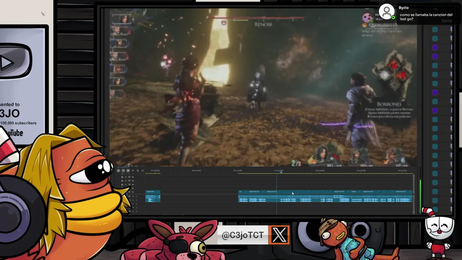Image resolution: width=462 pixels, height=260 pixels.
Task: Mute audio track A2 with M button
Action: [133, 200]
